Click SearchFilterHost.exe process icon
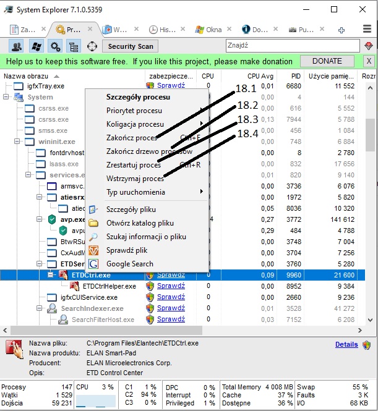Viewport: 378px width, 411px height. 63,320
